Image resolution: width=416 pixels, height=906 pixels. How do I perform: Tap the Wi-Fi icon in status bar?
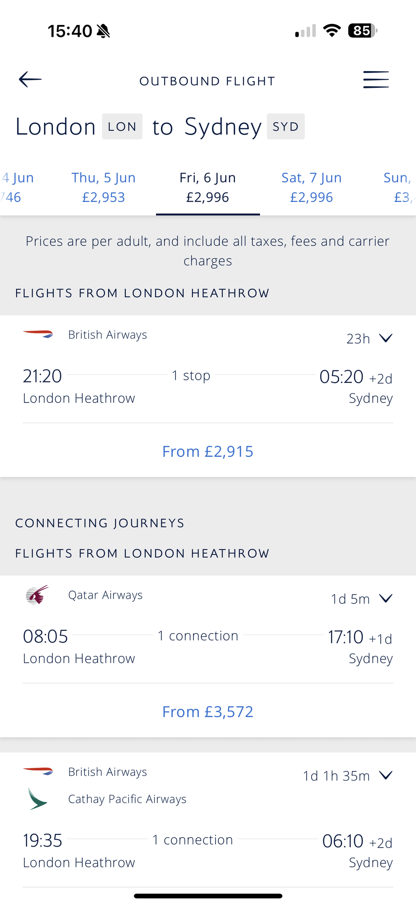tap(332, 31)
